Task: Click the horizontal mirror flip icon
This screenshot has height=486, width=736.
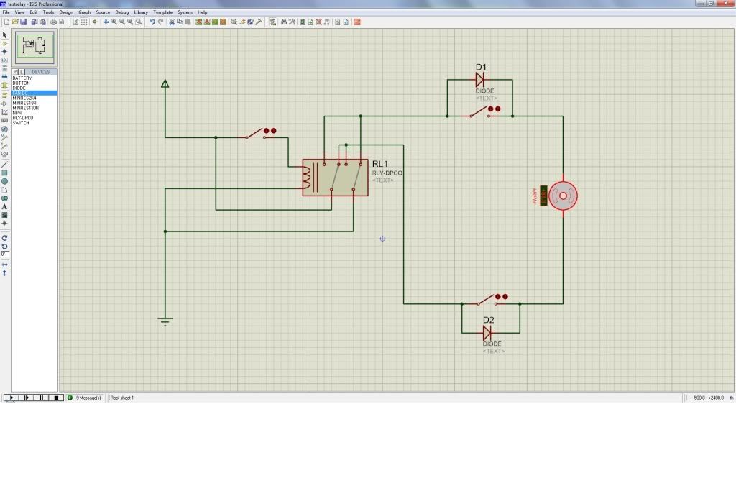Action: tap(4, 265)
